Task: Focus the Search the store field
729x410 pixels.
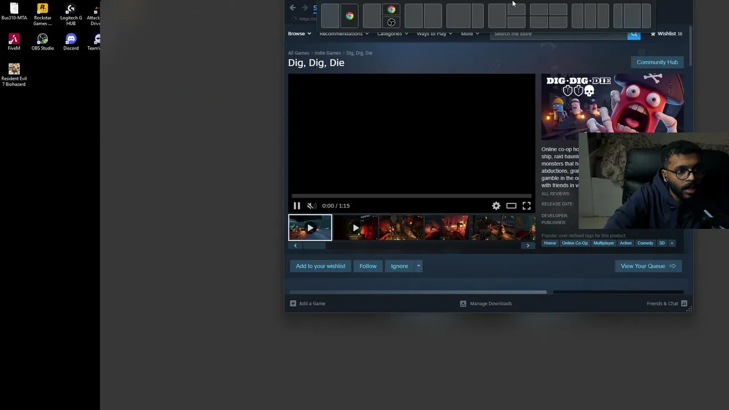Action: [559, 34]
